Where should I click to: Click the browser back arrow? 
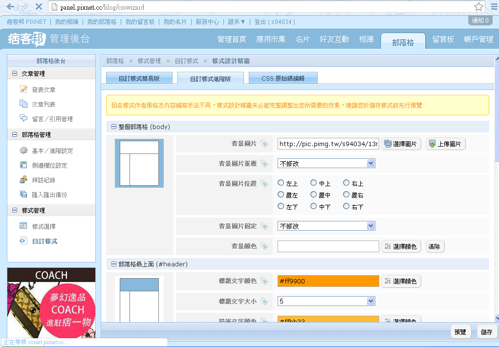click(10, 6)
